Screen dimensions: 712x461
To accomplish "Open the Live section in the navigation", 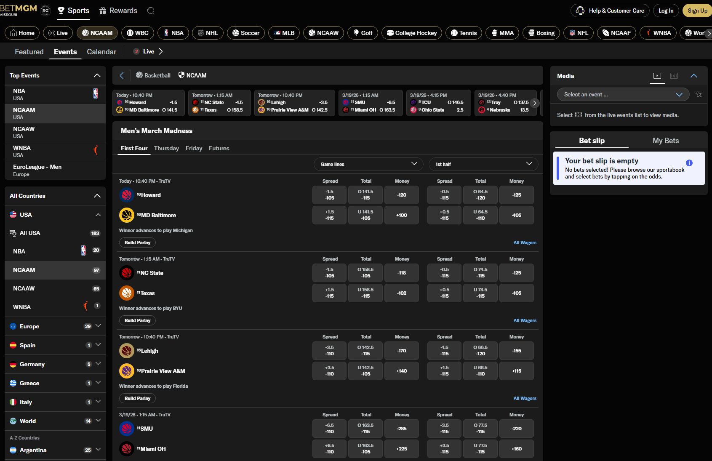I will click(x=58, y=33).
